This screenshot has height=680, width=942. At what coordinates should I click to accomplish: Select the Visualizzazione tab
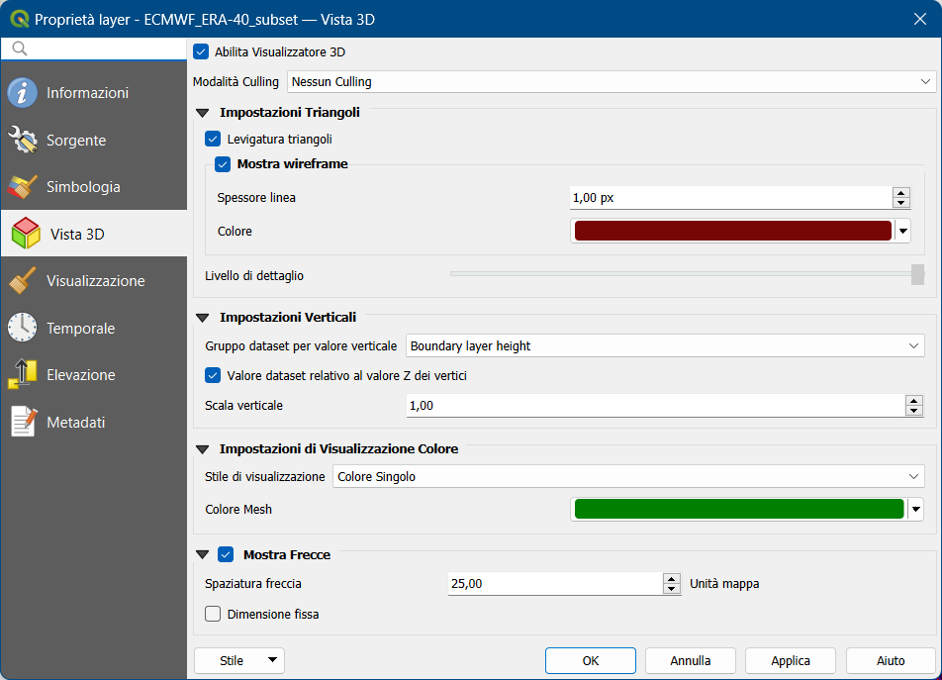pyautogui.click(x=94, y=280)
